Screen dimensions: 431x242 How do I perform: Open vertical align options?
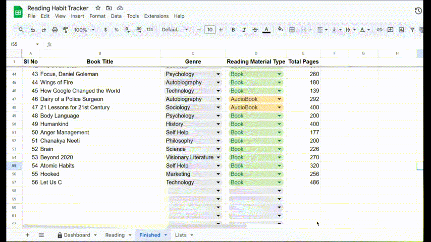pos(336,30)
